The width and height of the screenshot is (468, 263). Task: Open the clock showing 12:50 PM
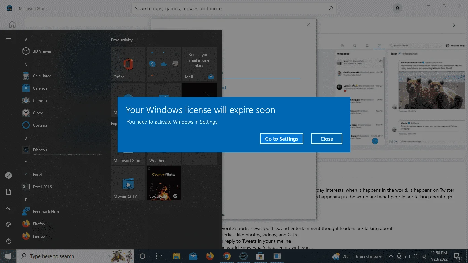[x=438, y=256]
